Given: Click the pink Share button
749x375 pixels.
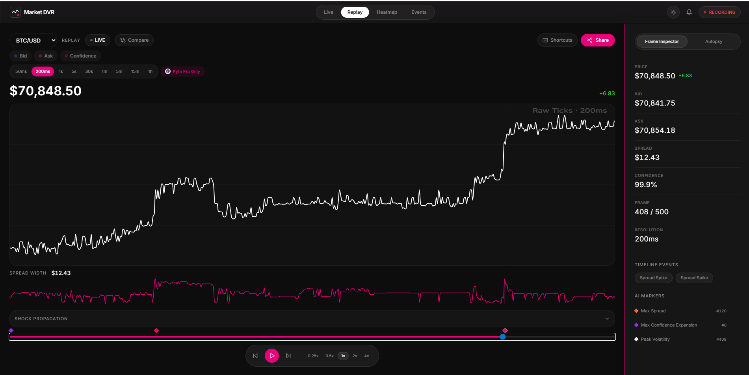Looking at the screenshot, I should 598,40.
